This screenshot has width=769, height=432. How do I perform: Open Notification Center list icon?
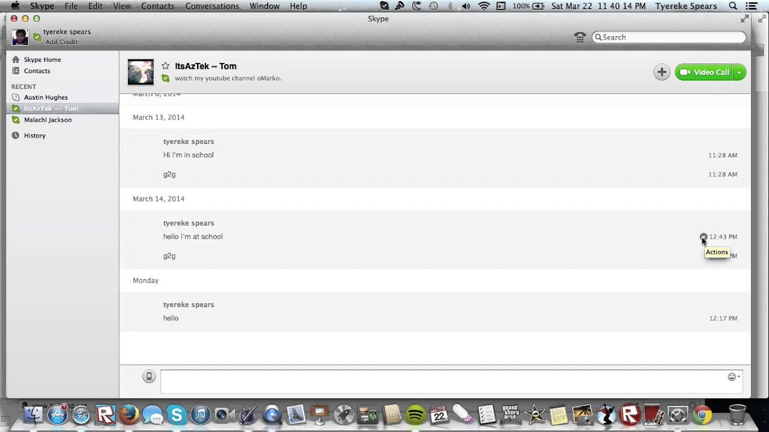click(751, 6)
